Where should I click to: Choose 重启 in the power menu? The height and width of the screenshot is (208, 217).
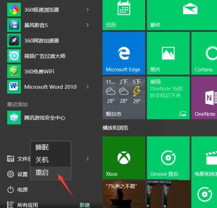click(50, 173)
